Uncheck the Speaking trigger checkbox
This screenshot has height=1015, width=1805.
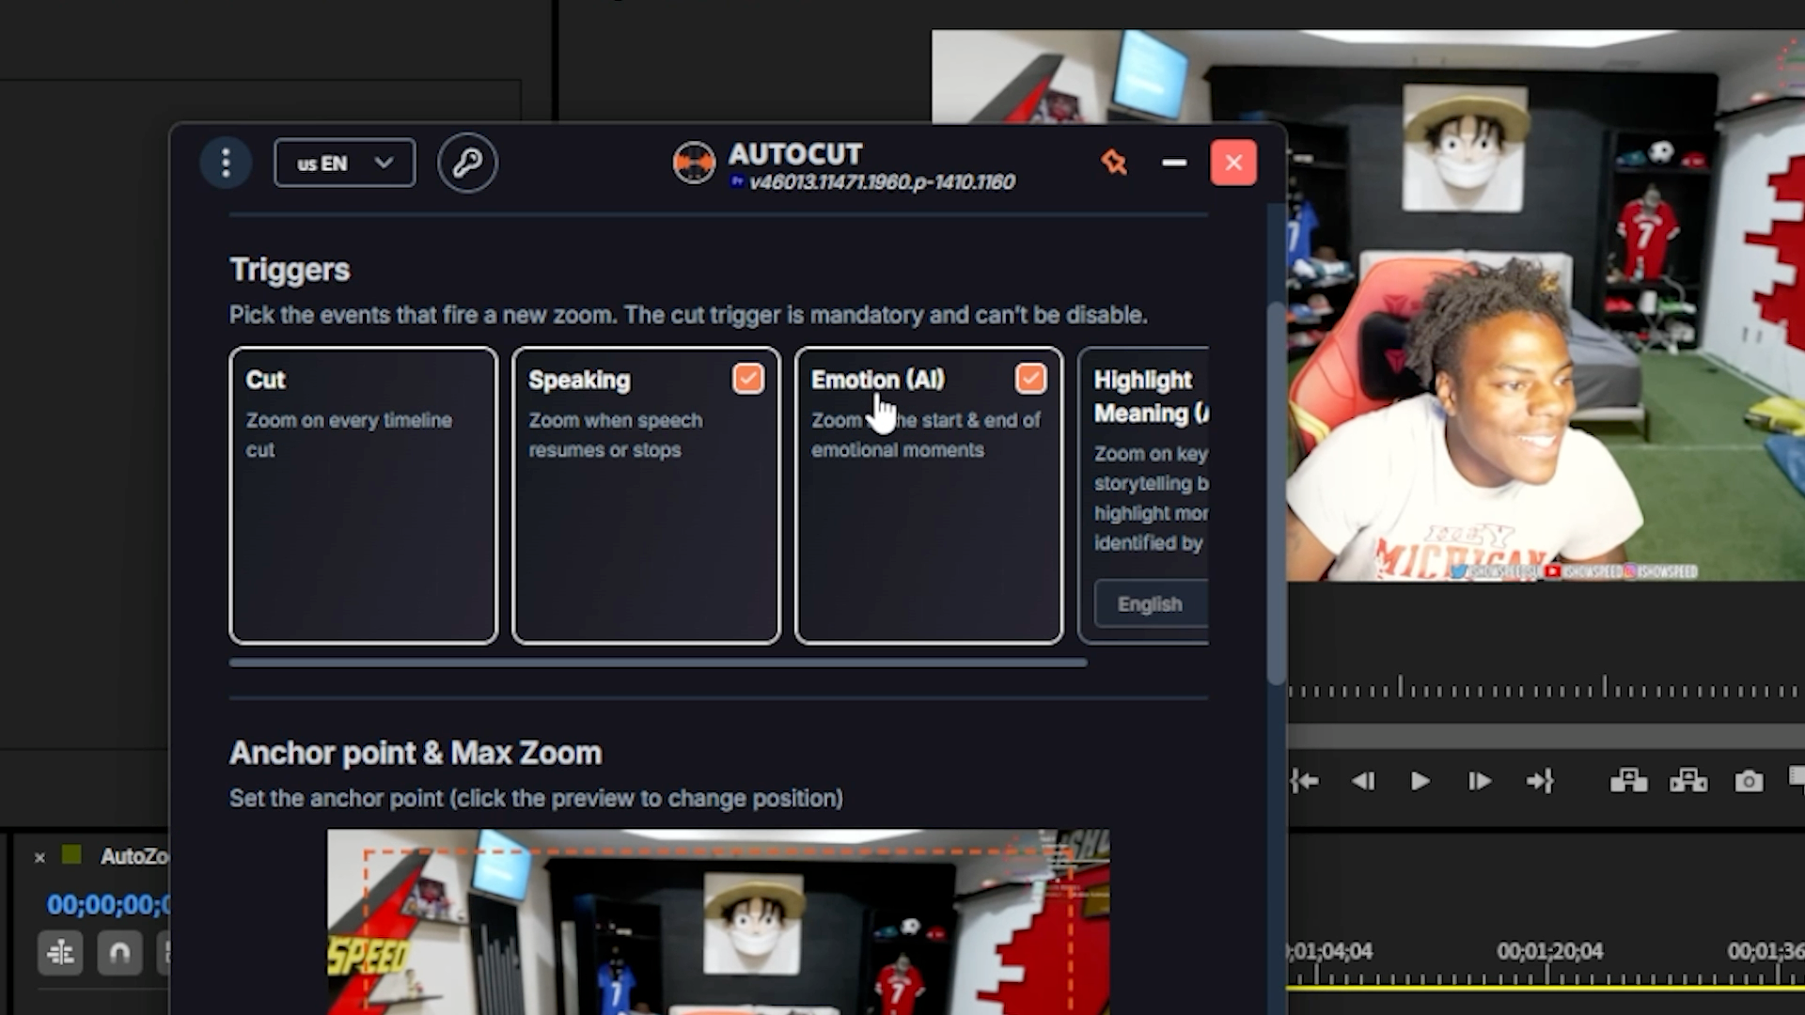(x=748, y=379)
